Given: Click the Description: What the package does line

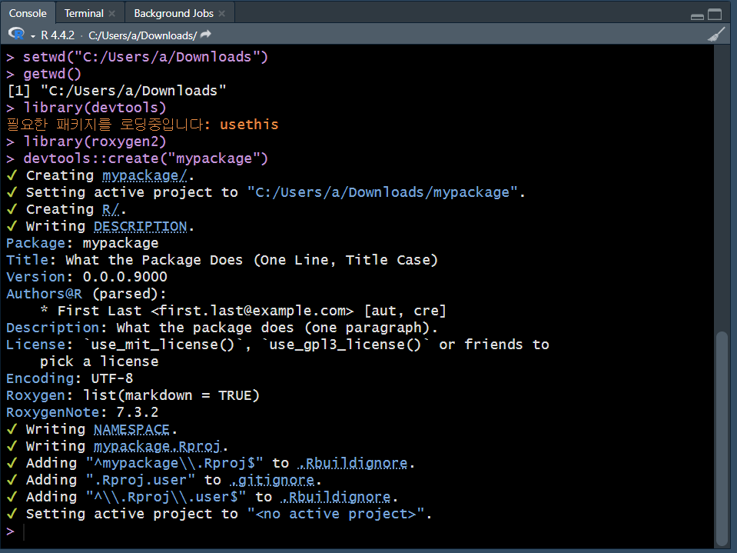Looking at the screenshot, I should coord(222,328).
